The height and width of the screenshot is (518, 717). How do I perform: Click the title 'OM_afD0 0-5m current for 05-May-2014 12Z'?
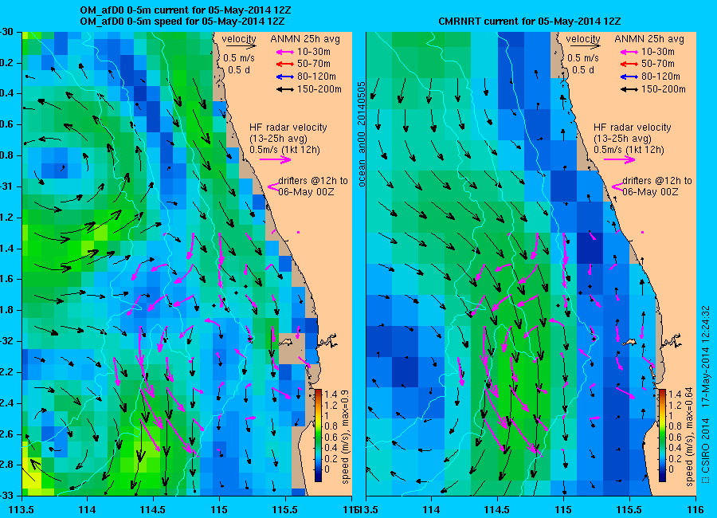click(x=185, y=10)
